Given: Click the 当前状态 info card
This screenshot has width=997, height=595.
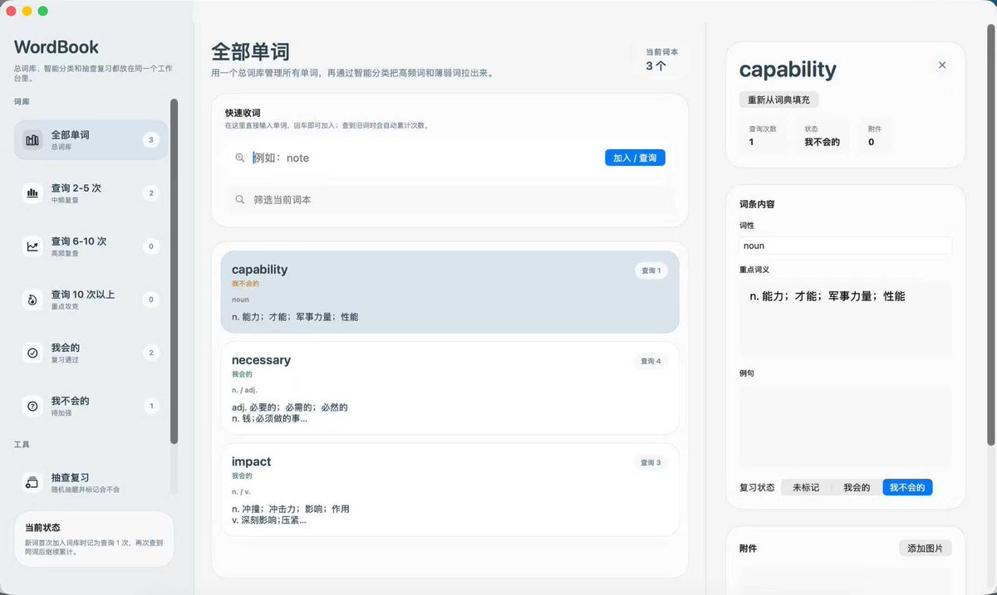Looking at the screenshot, I should click(x=94, y=539).
